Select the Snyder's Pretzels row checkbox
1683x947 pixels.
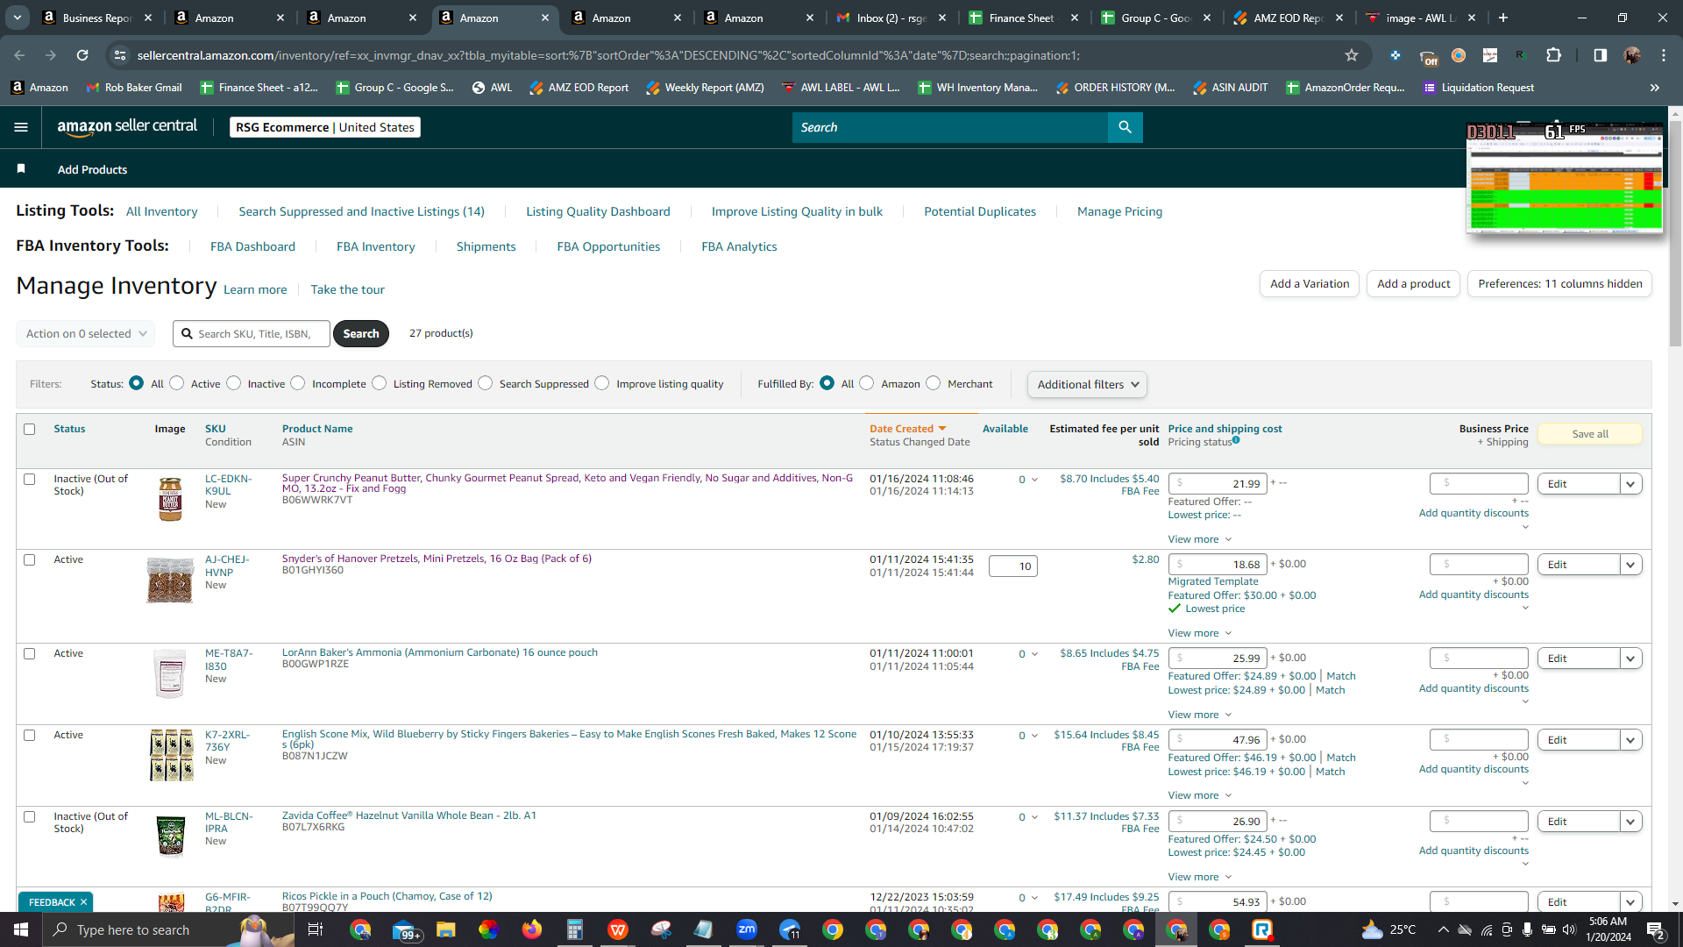coord(30,560)
